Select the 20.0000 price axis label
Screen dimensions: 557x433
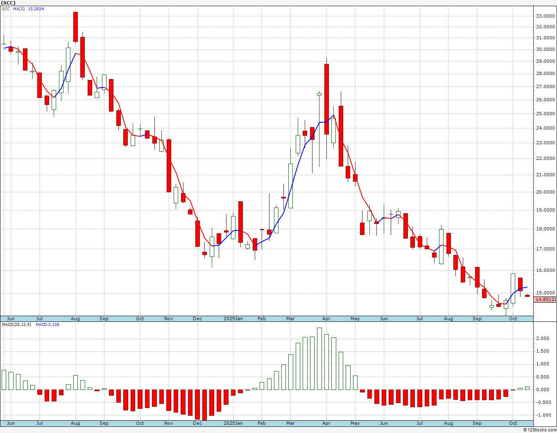coord(545,192)
